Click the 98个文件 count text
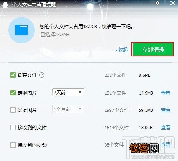 coord(114,145)
